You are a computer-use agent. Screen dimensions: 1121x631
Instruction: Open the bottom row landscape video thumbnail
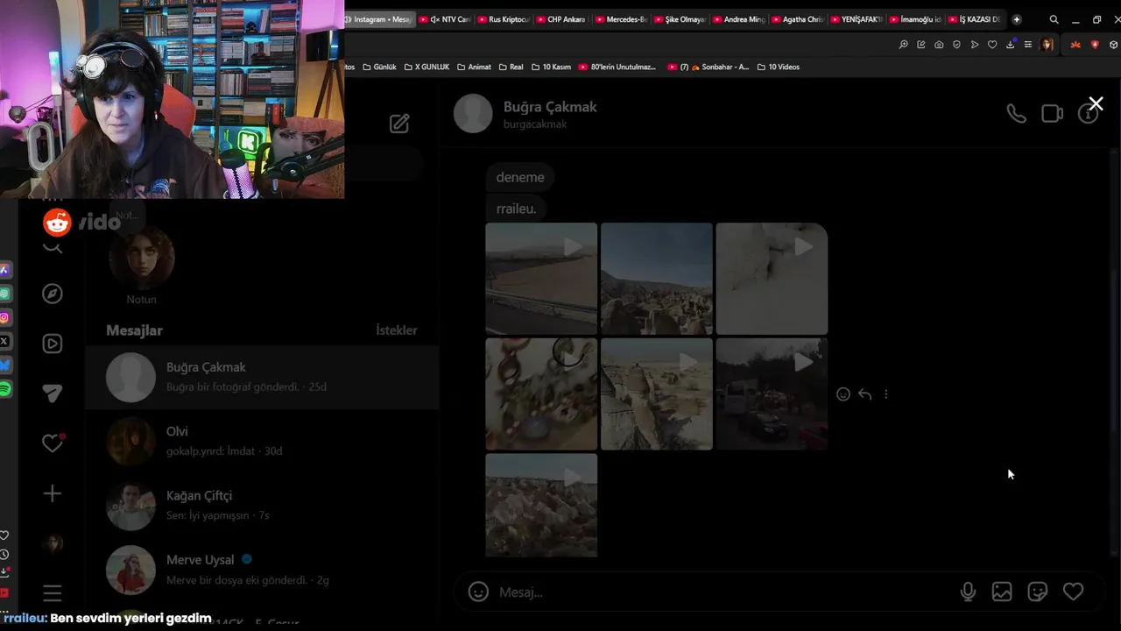(x=541, y=505)
